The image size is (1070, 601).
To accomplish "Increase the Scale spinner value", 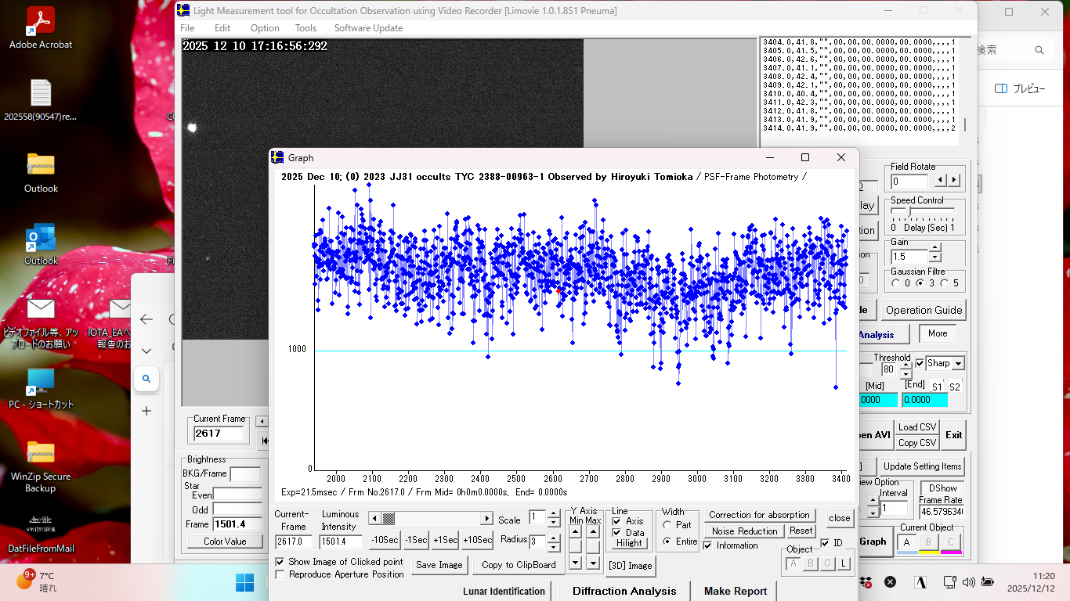I will [x=554, y=513].
